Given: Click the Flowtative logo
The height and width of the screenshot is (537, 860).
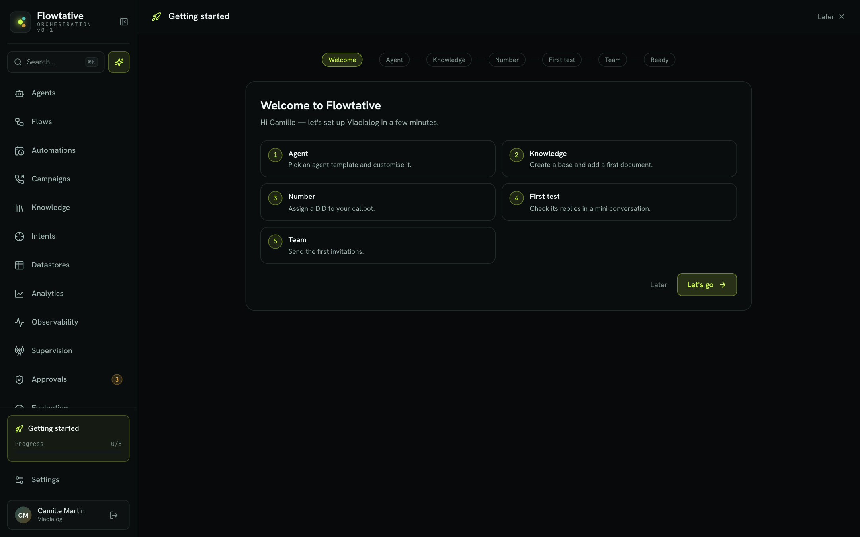Looking at the screenshot, I should pos(20,22).
